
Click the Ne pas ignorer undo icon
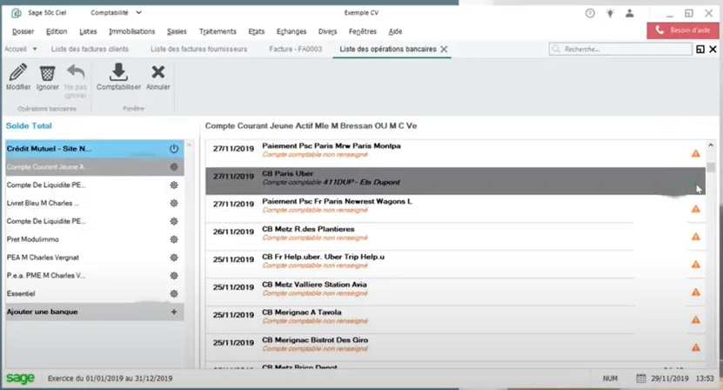point(76,72)
